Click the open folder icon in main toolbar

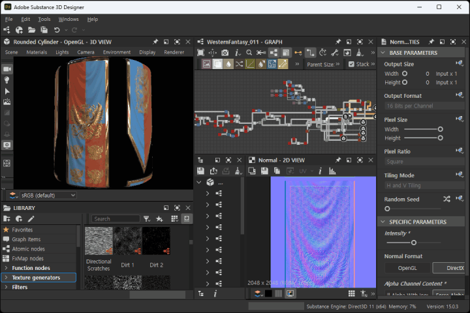31,30
